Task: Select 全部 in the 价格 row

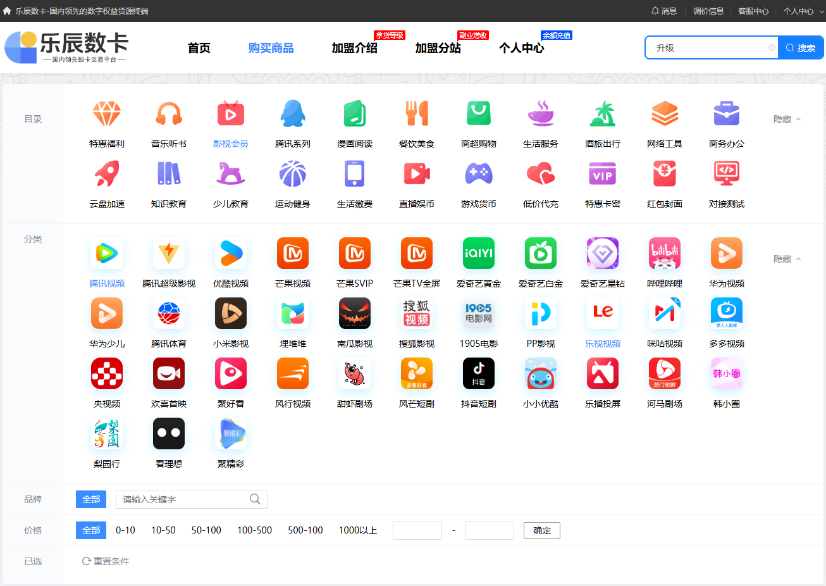Action: [91, 530]
